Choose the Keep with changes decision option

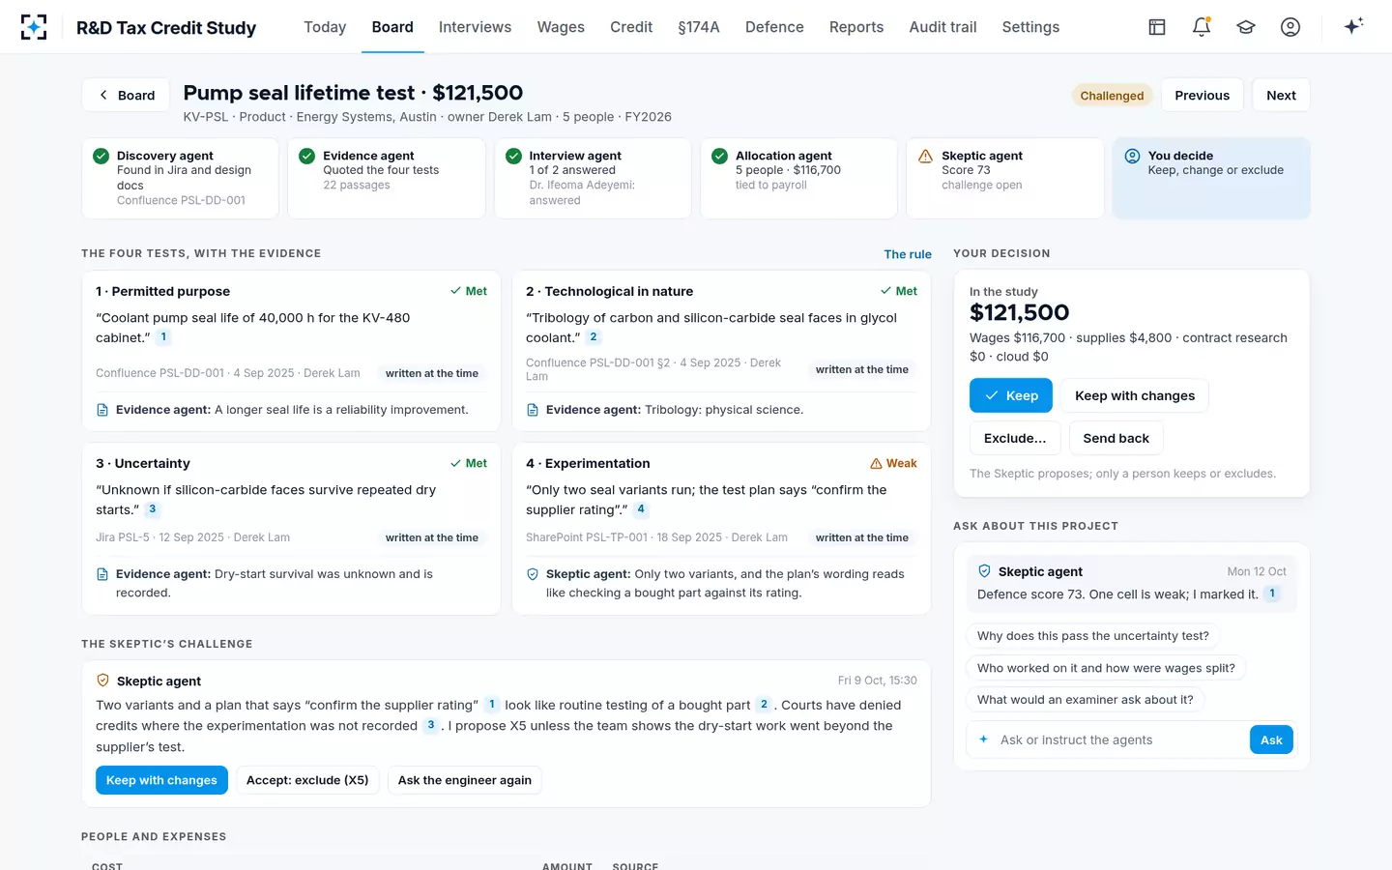click(x=1135, y=395)
